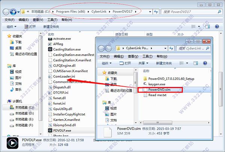The image size is (225, 152).
Task: Select PowerDVD_17.0.1201.60_Setup folder
Action: click(x=169, y=79)
